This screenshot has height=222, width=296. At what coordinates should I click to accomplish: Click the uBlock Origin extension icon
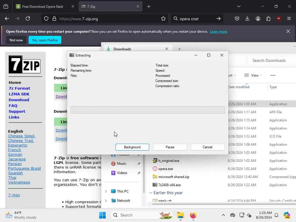tap(278, 19)
